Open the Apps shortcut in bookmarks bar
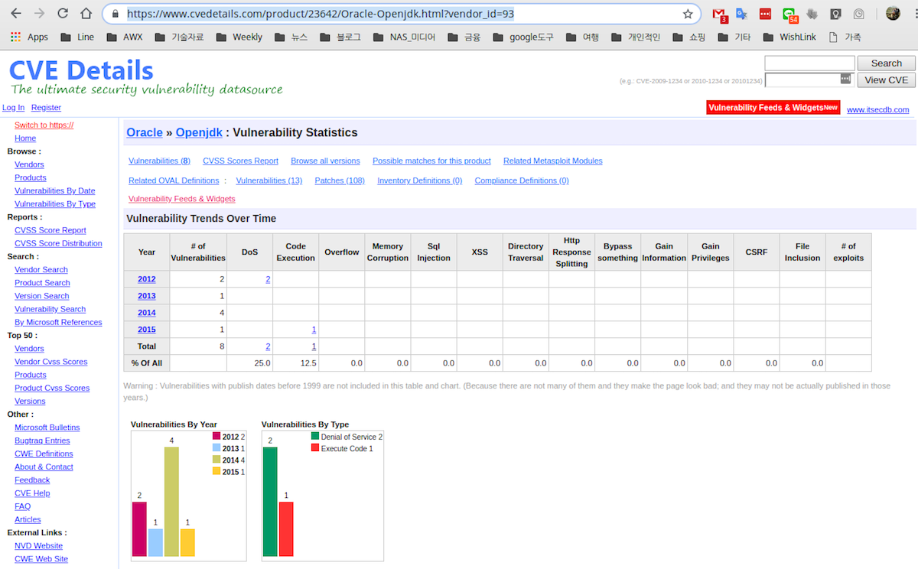Viewport: 918px width, 569px height. pyautogui.click(x=29, y=37)
